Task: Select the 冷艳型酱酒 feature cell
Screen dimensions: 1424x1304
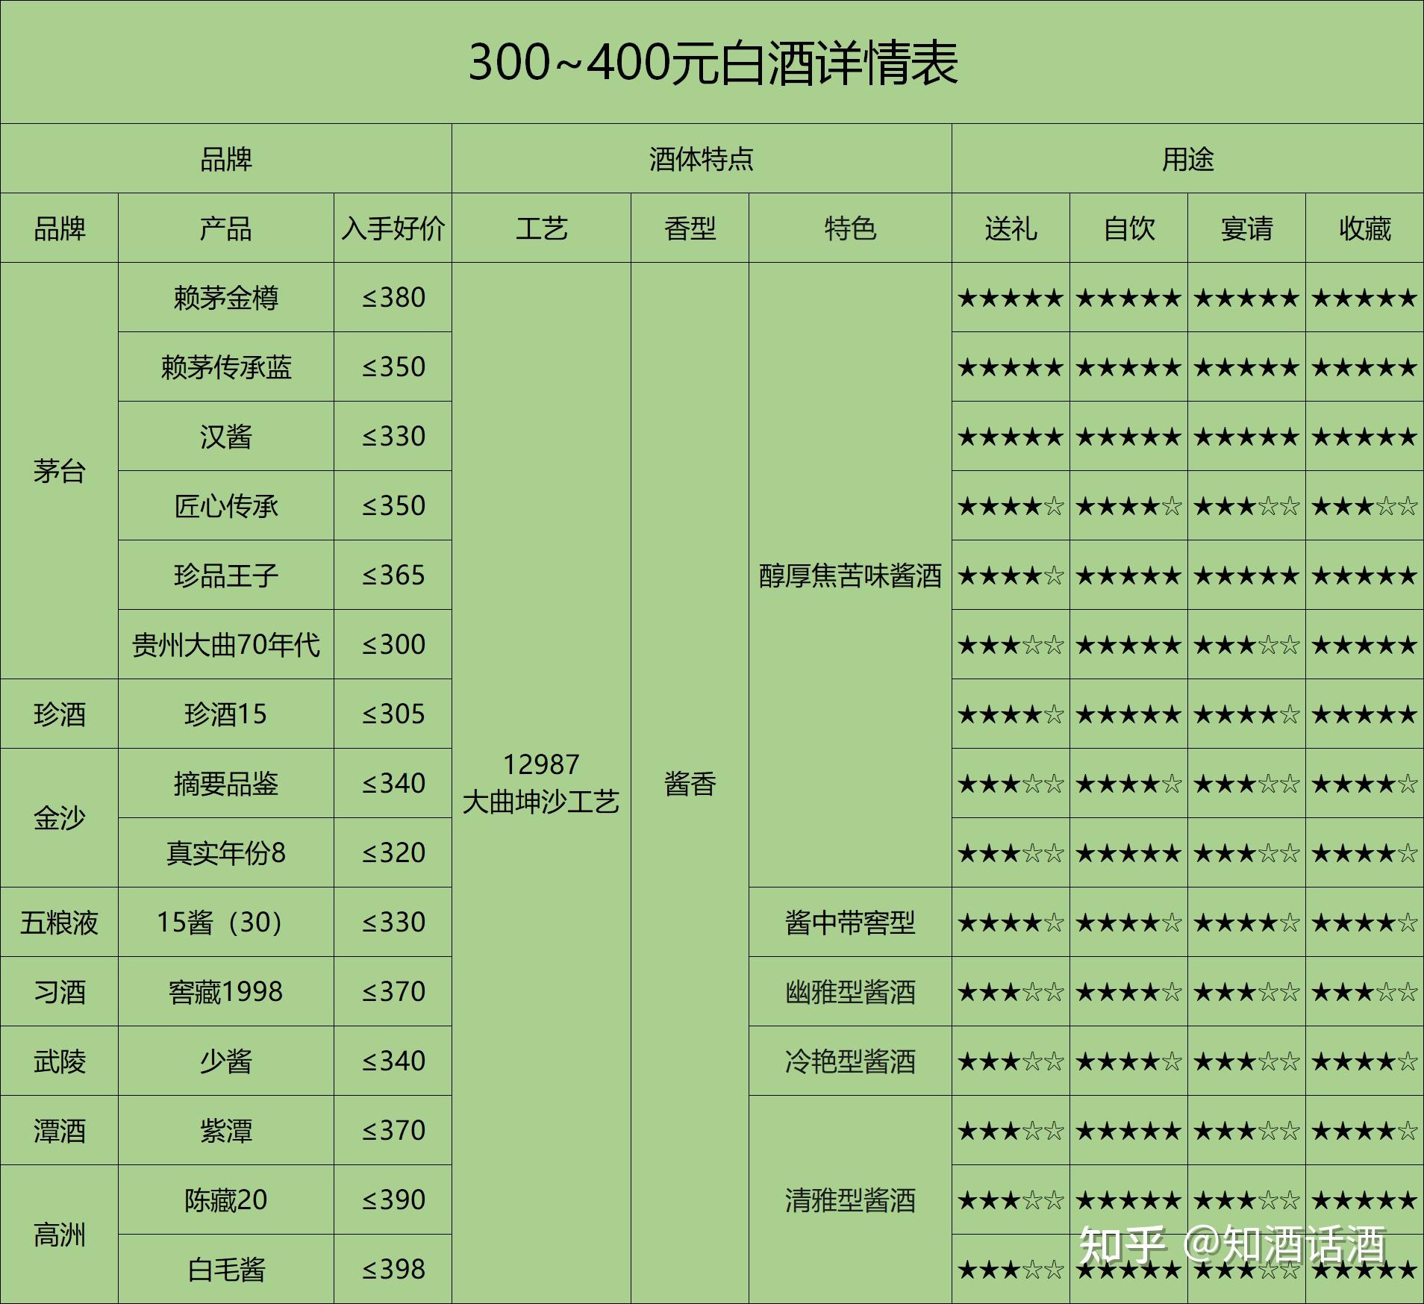Action: [x=850, y=1061]
